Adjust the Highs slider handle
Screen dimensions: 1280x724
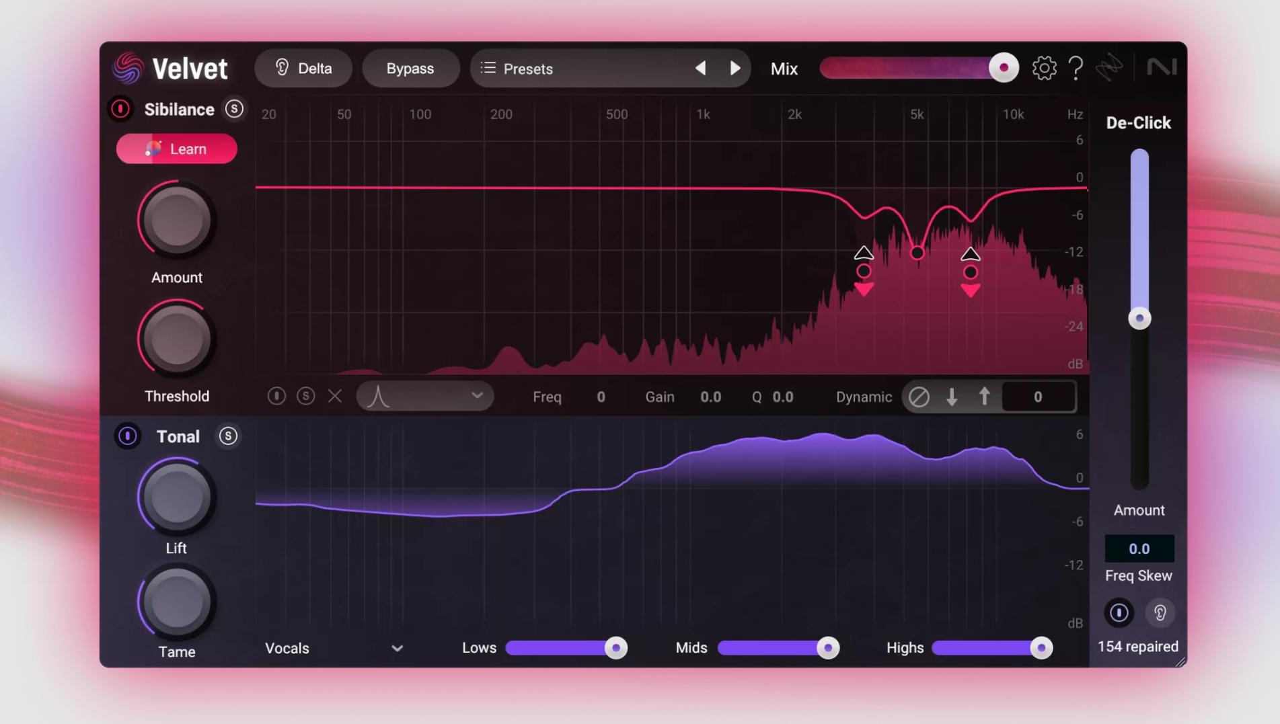tap(1041, 648)
